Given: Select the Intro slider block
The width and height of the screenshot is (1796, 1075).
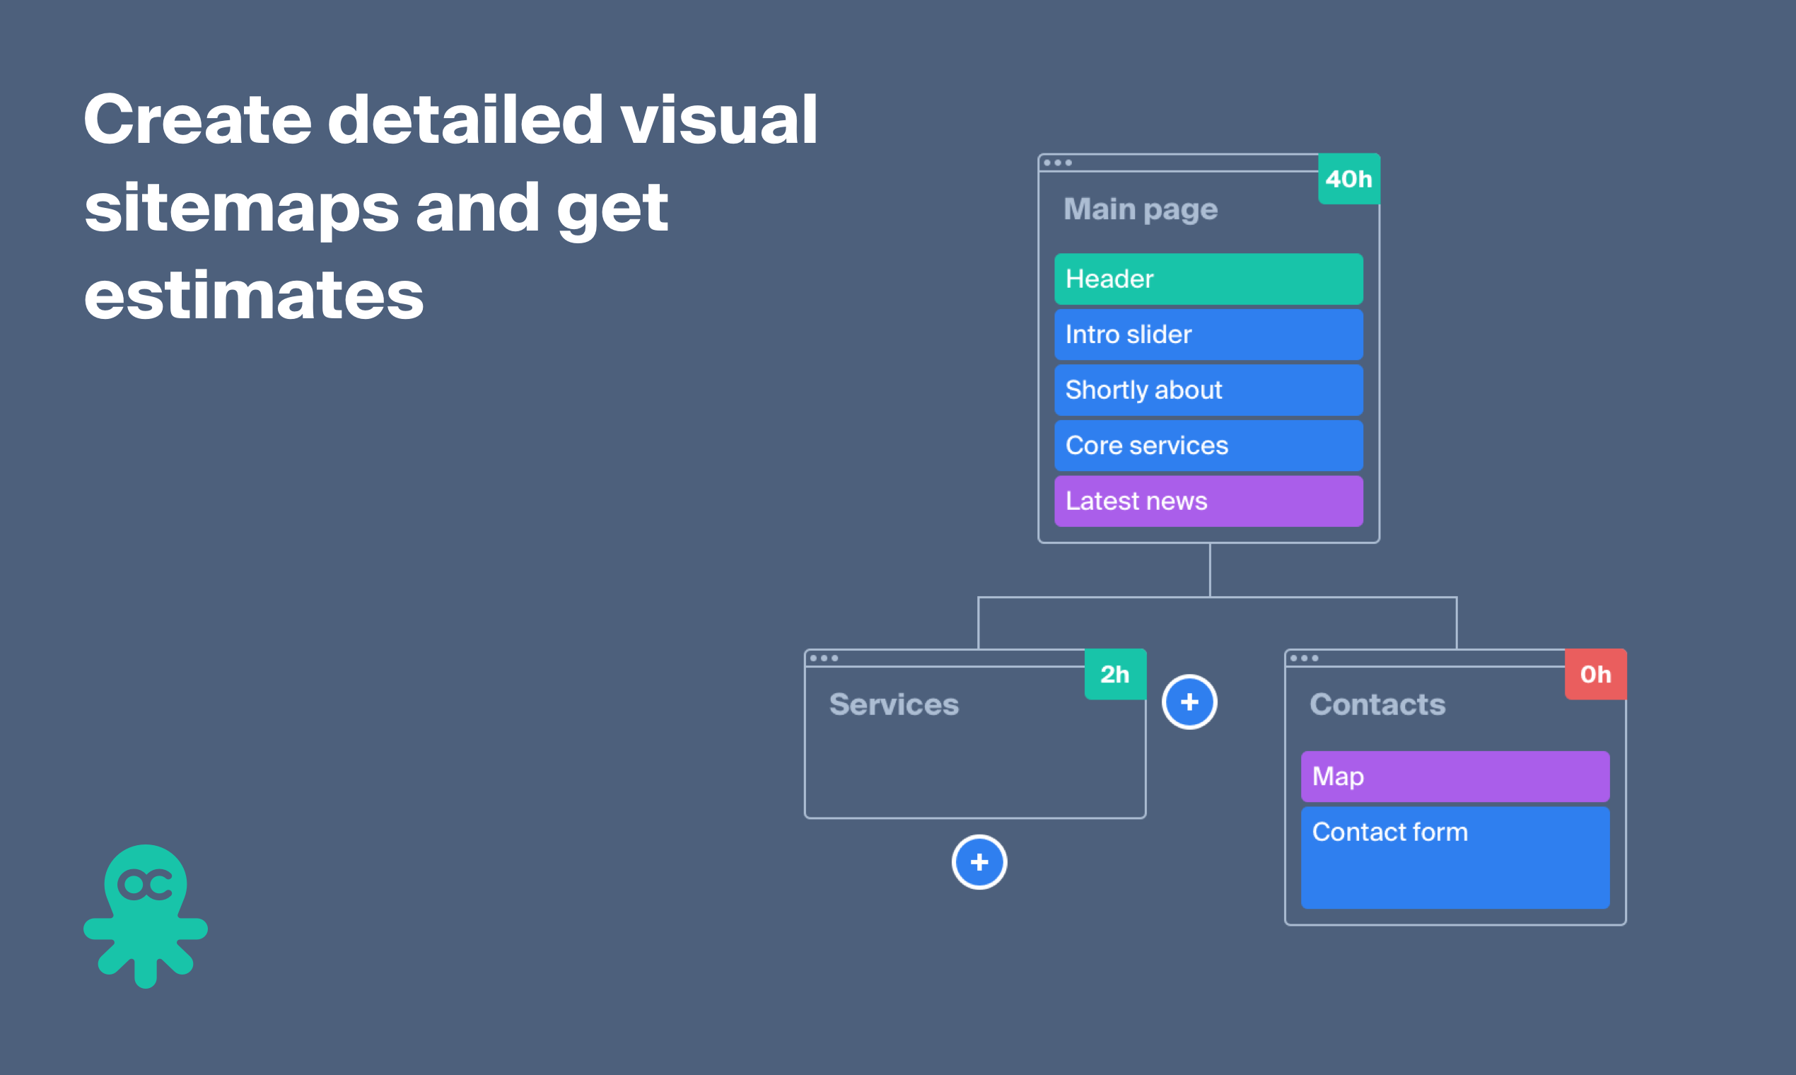Looking at the screenshot, I should point(1208,335).
